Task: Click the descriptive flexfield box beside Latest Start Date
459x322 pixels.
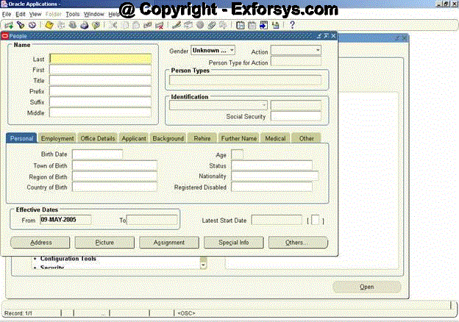Action: (x=315, y=220)
